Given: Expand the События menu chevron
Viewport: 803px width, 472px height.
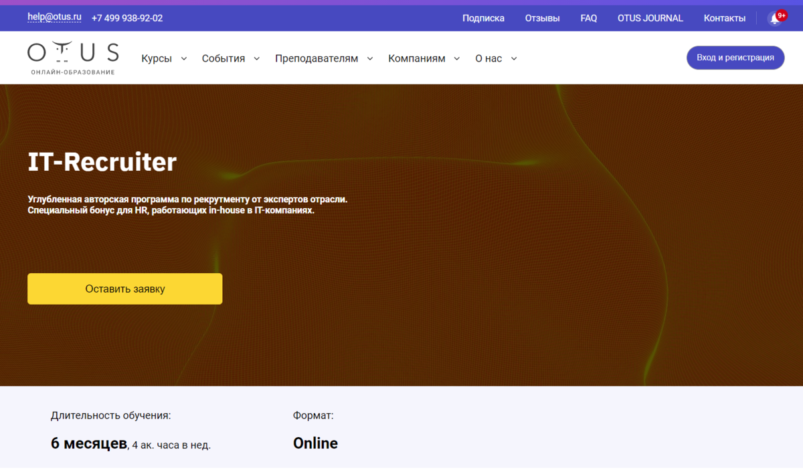Looking at the screenshot, I should pyautogui.click(x=257, y=59).
